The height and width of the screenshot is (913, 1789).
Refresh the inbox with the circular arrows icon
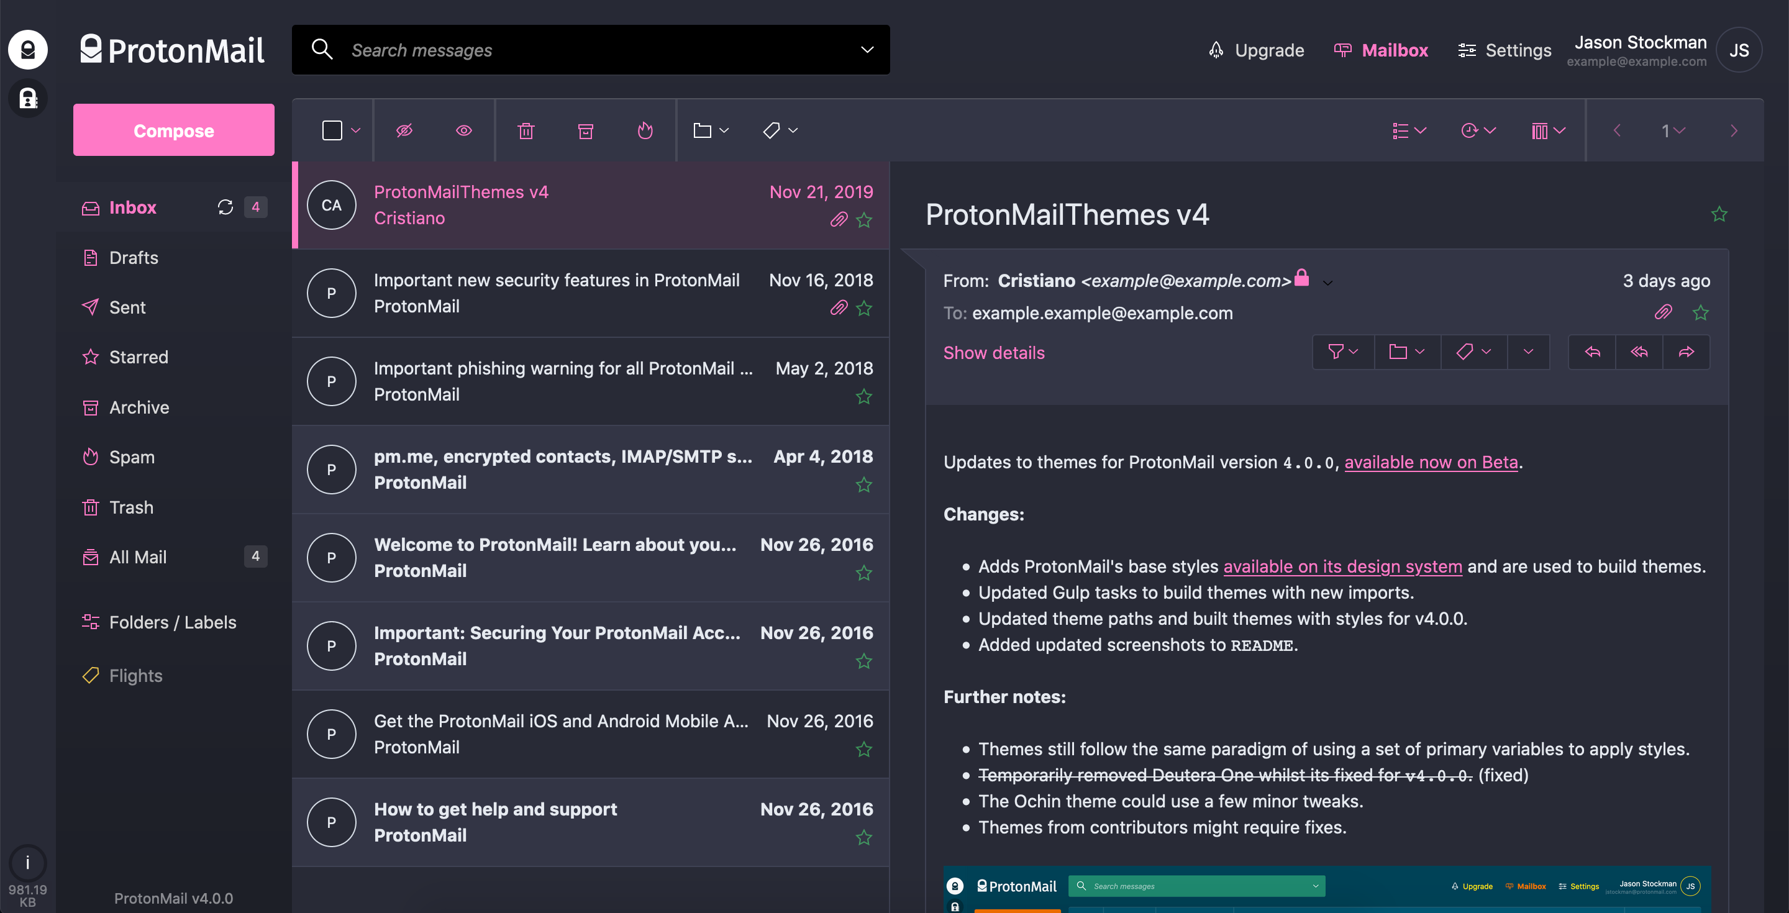pos(225,207)
